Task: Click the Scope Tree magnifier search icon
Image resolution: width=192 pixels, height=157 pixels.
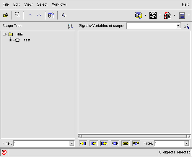Action: (x=70, y=26)
